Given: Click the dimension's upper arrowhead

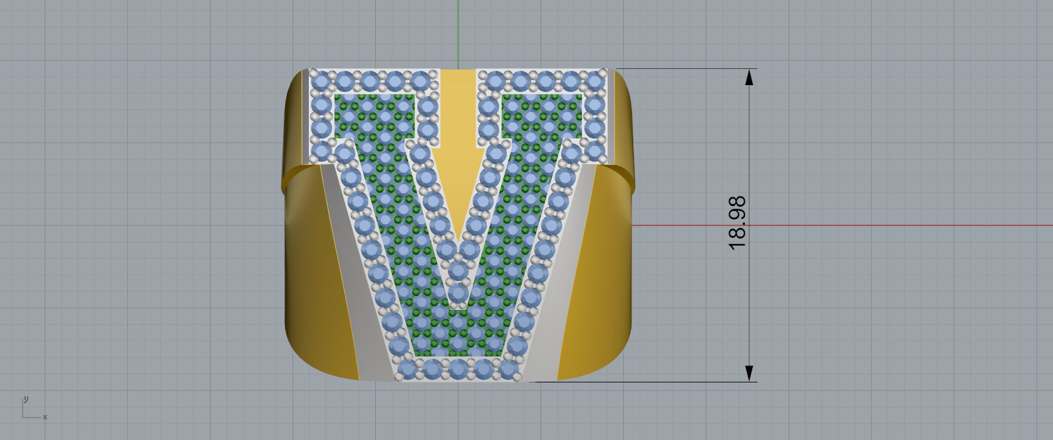Looking at the screenshot, I should click(x=749, y=77).
